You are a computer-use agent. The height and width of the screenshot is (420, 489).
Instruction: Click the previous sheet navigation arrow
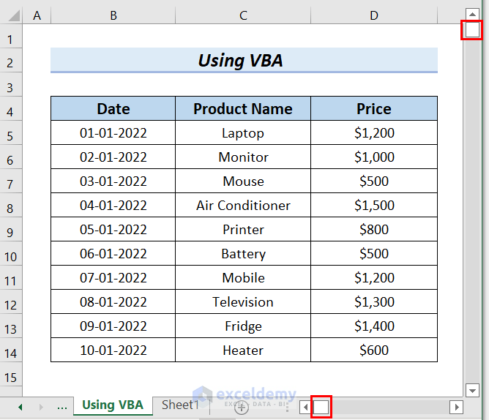click(20, 407)
